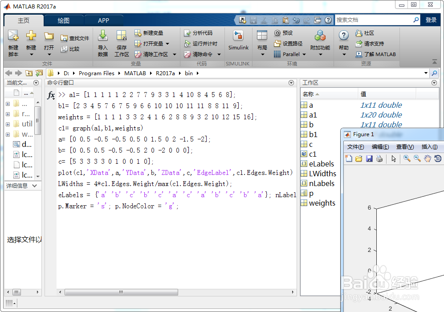
Task: Collapse the toolstrip with the arrow button
Action: (435, 61)
